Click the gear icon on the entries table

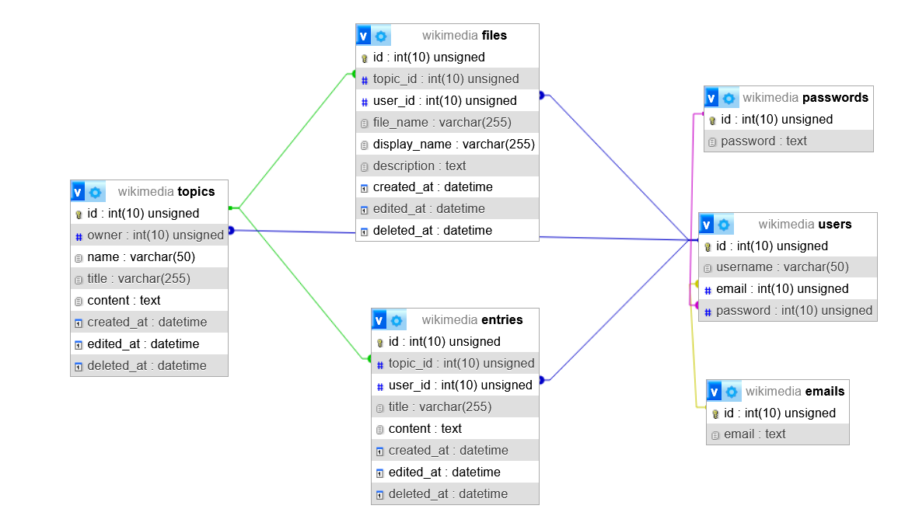coord(397,320)
